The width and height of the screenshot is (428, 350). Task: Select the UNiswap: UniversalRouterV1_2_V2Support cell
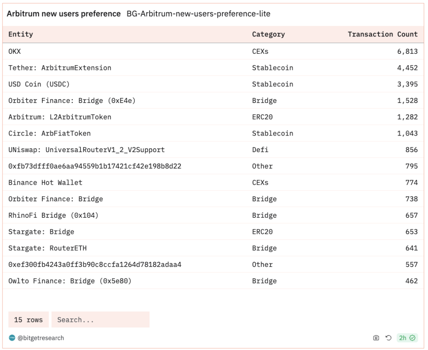(86, 150)
